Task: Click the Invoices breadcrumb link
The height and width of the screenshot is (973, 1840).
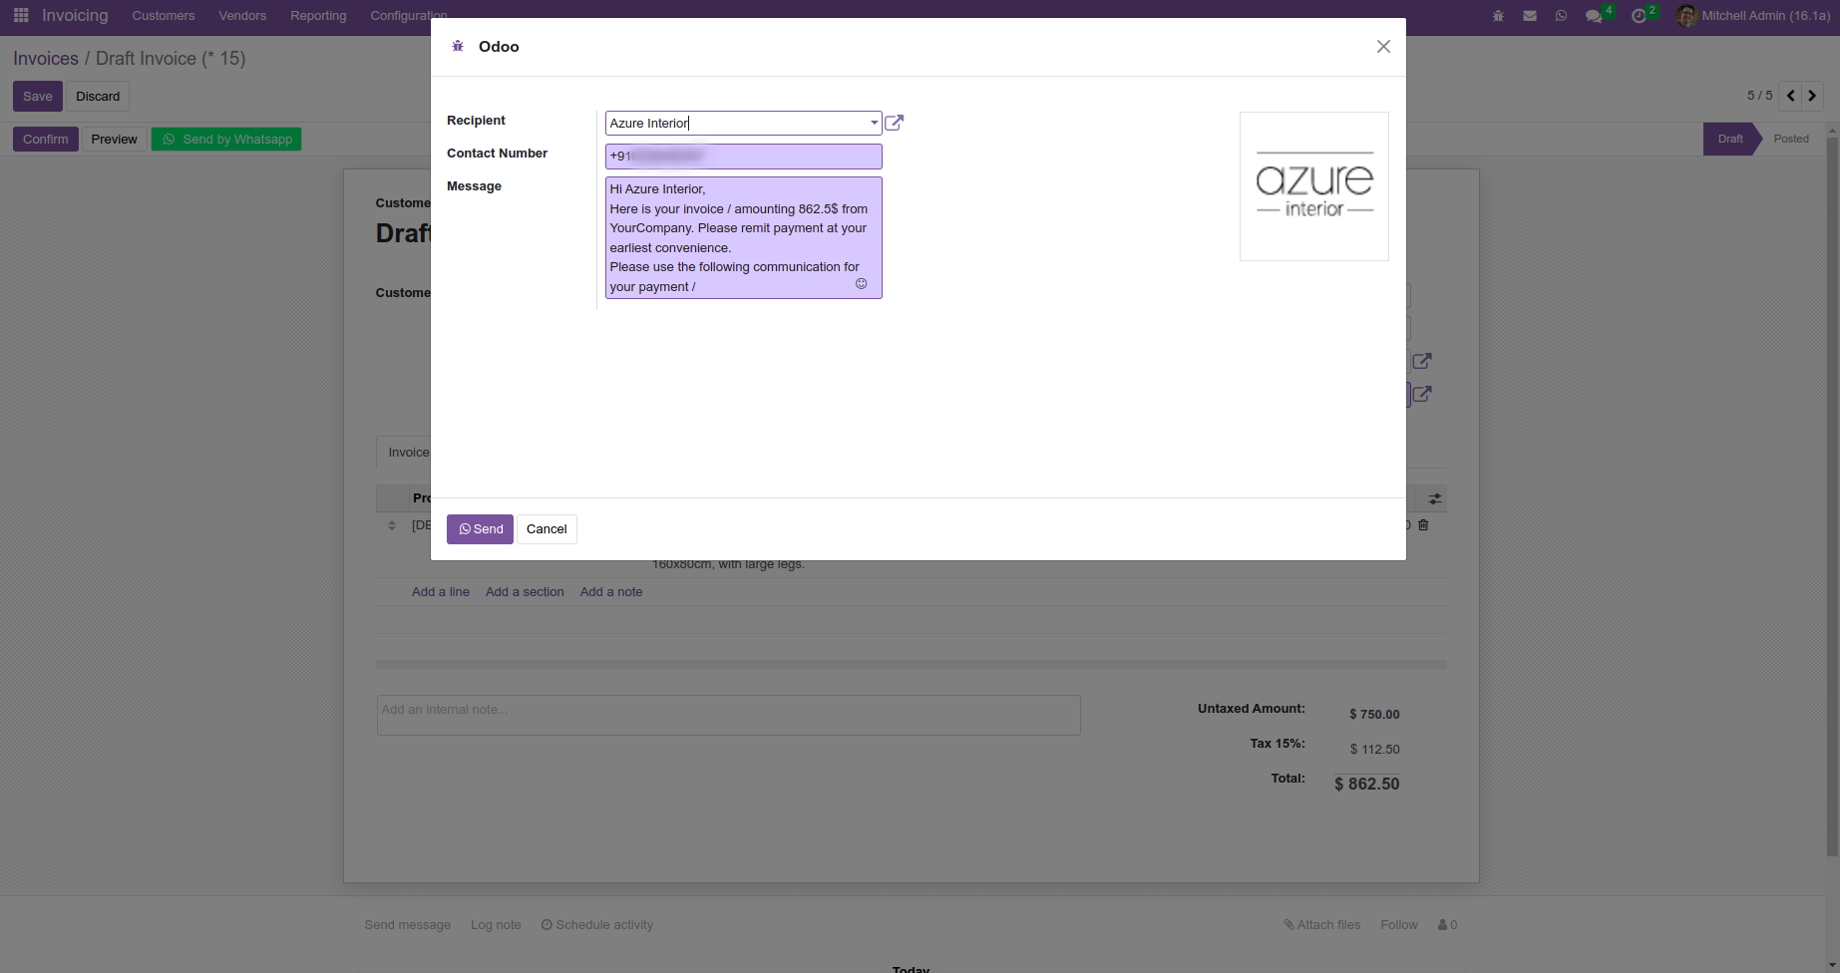Action: point(46,59)
